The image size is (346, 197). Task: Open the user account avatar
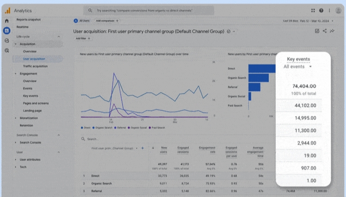pos(338,10)
